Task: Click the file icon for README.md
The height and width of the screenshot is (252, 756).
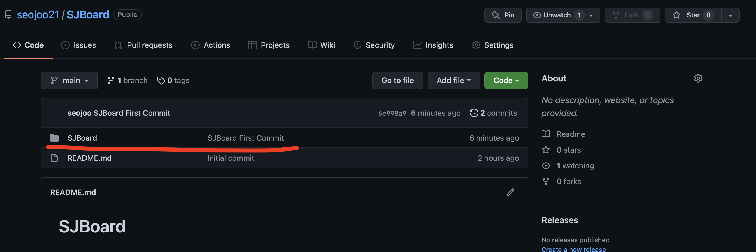Action: tap(54, 158)
